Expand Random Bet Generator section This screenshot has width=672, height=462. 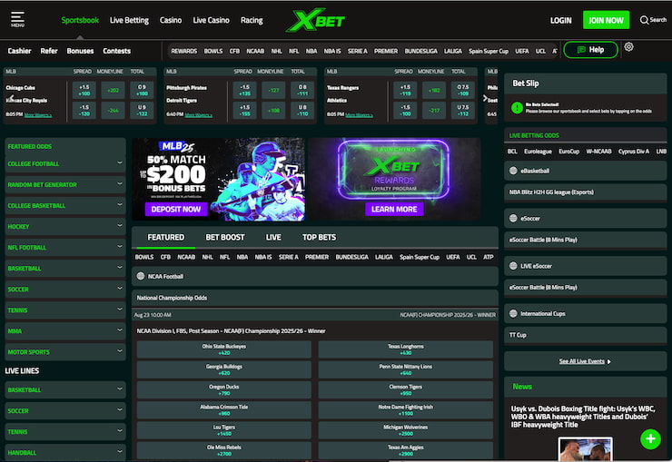click(x=65, y=184)
